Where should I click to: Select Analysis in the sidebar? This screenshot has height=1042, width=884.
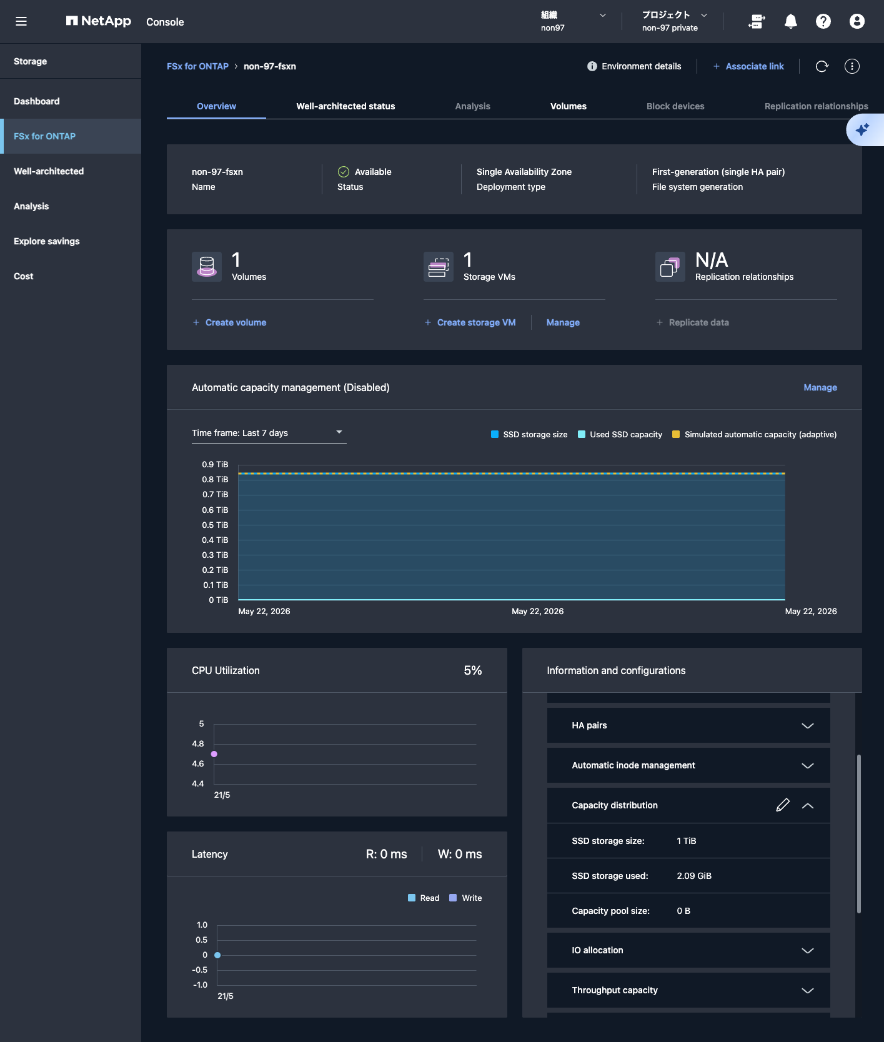click(x=71, y=206)
